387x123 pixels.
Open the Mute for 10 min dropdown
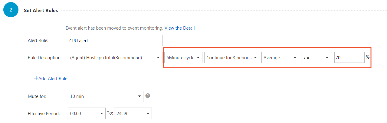106,96
